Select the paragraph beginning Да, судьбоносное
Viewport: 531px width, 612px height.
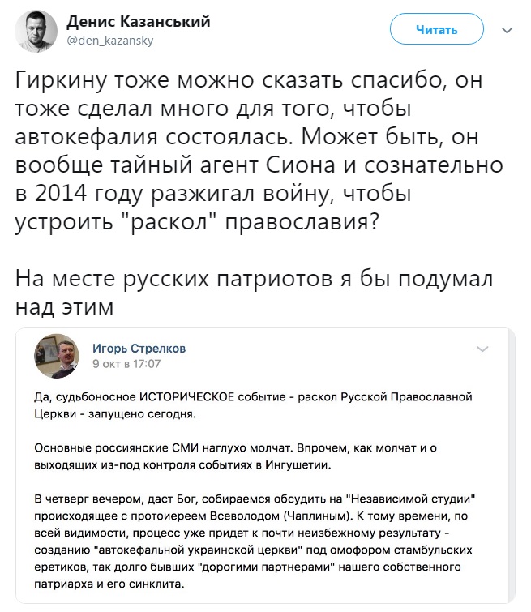[x=253, y=405]
